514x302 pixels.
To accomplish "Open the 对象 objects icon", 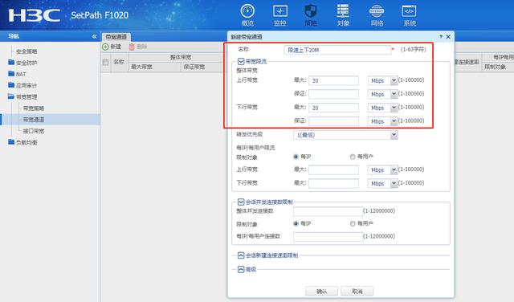I will coord(343,15).
